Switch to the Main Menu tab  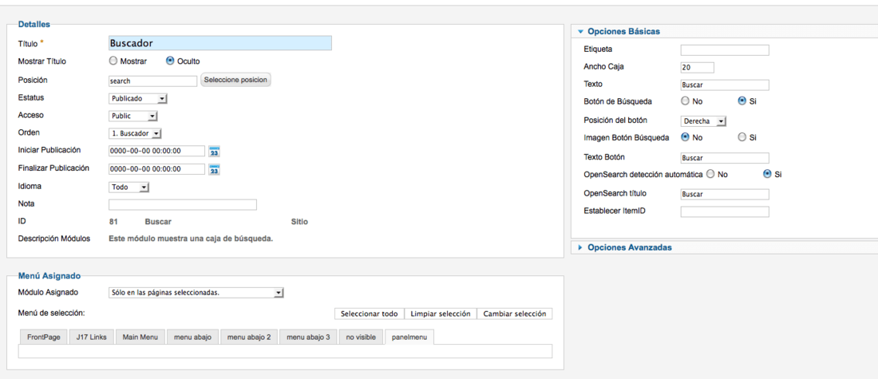coord(140,338)
